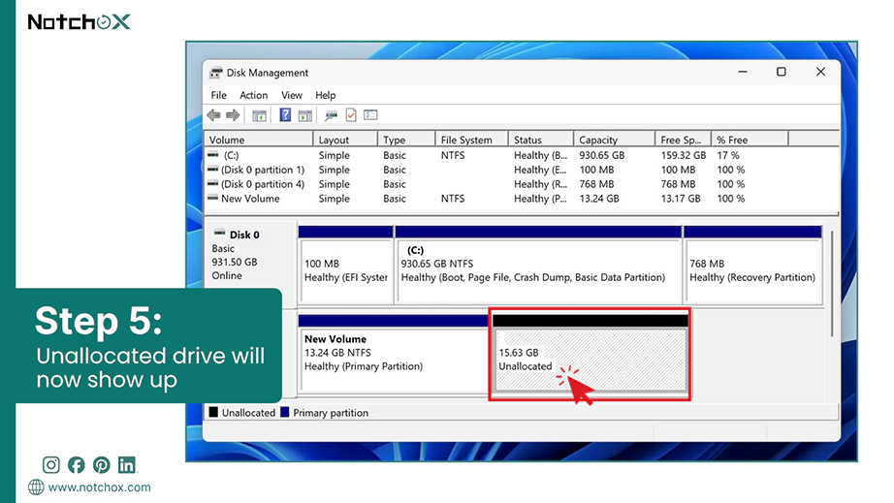The image size is (894, 503).
Task: Click the 13.24 GB capacity cell
Action: pyautogui.click(x=598, y=199)
